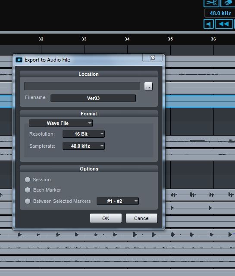235x276 pixels.
Task: Select the scissors split tool
Action: coord(211,3)
